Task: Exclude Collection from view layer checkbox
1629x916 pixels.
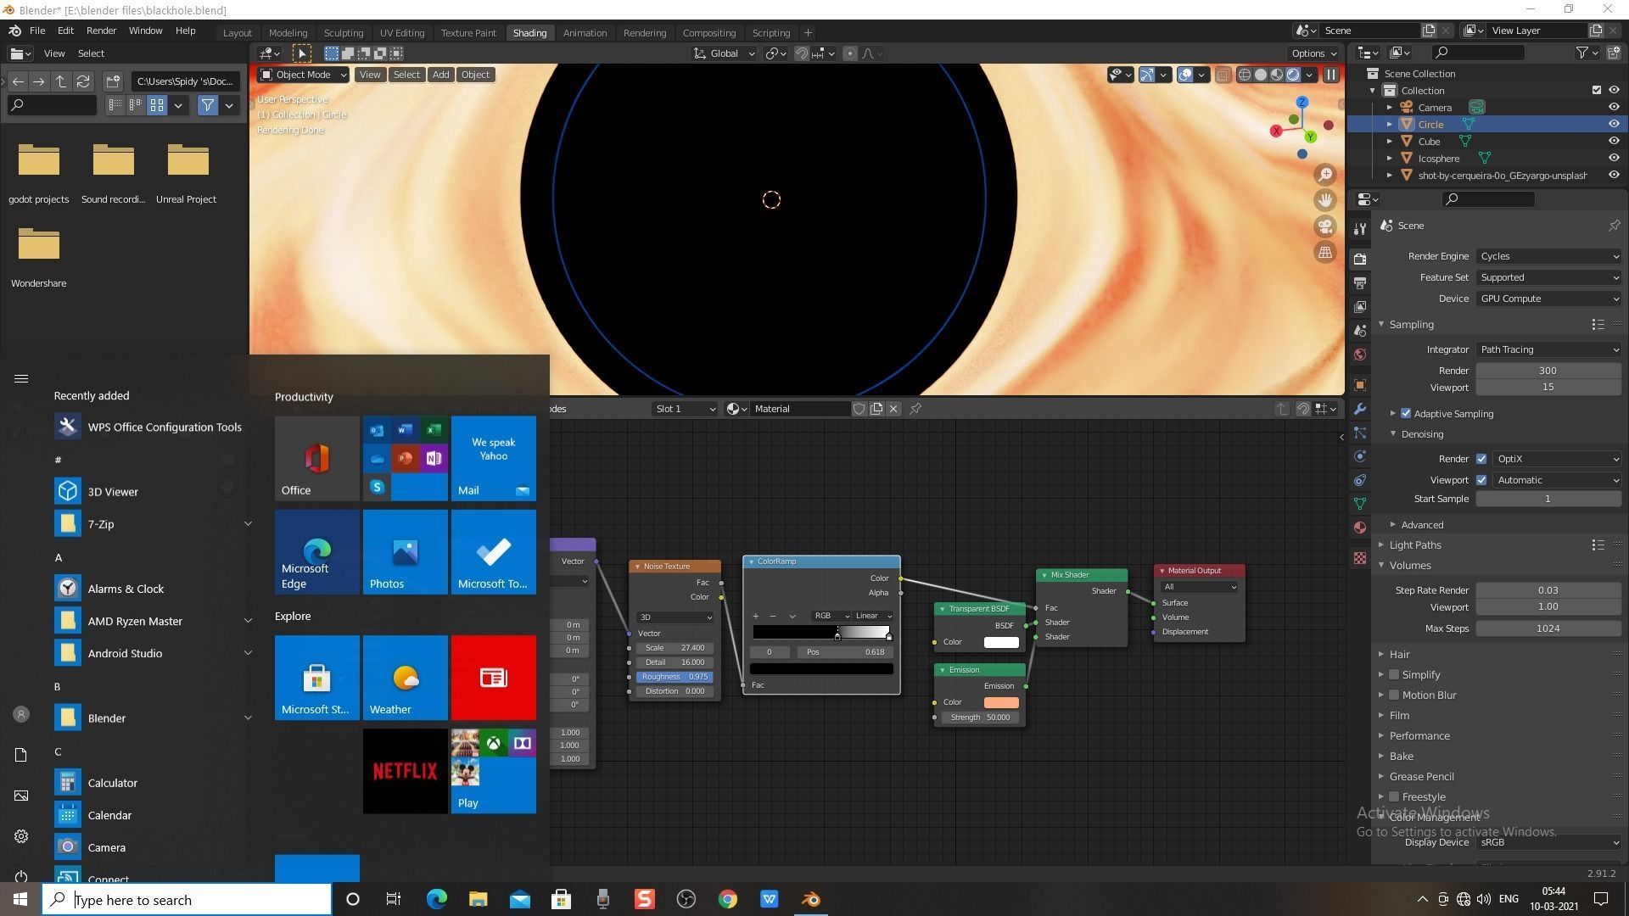Action: 1597,91
